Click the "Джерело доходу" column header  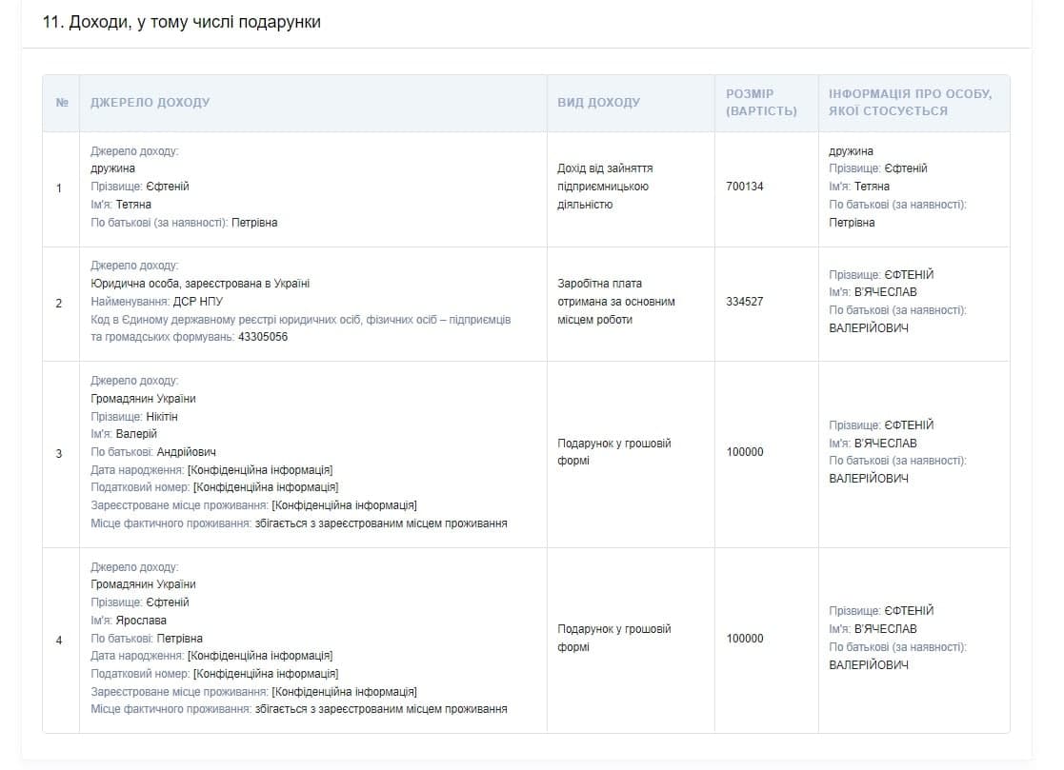coord(150,103)
